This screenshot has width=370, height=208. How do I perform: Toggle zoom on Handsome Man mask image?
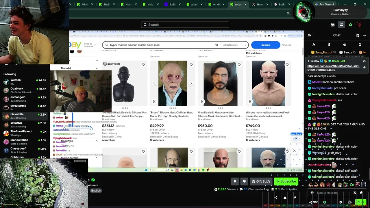[x=202, y=102]
